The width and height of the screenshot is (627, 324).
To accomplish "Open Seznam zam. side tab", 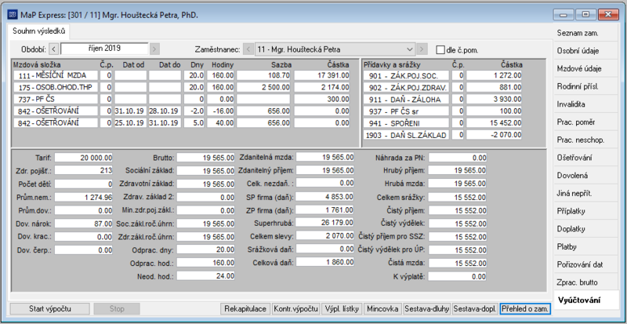I will click(586, 33).
